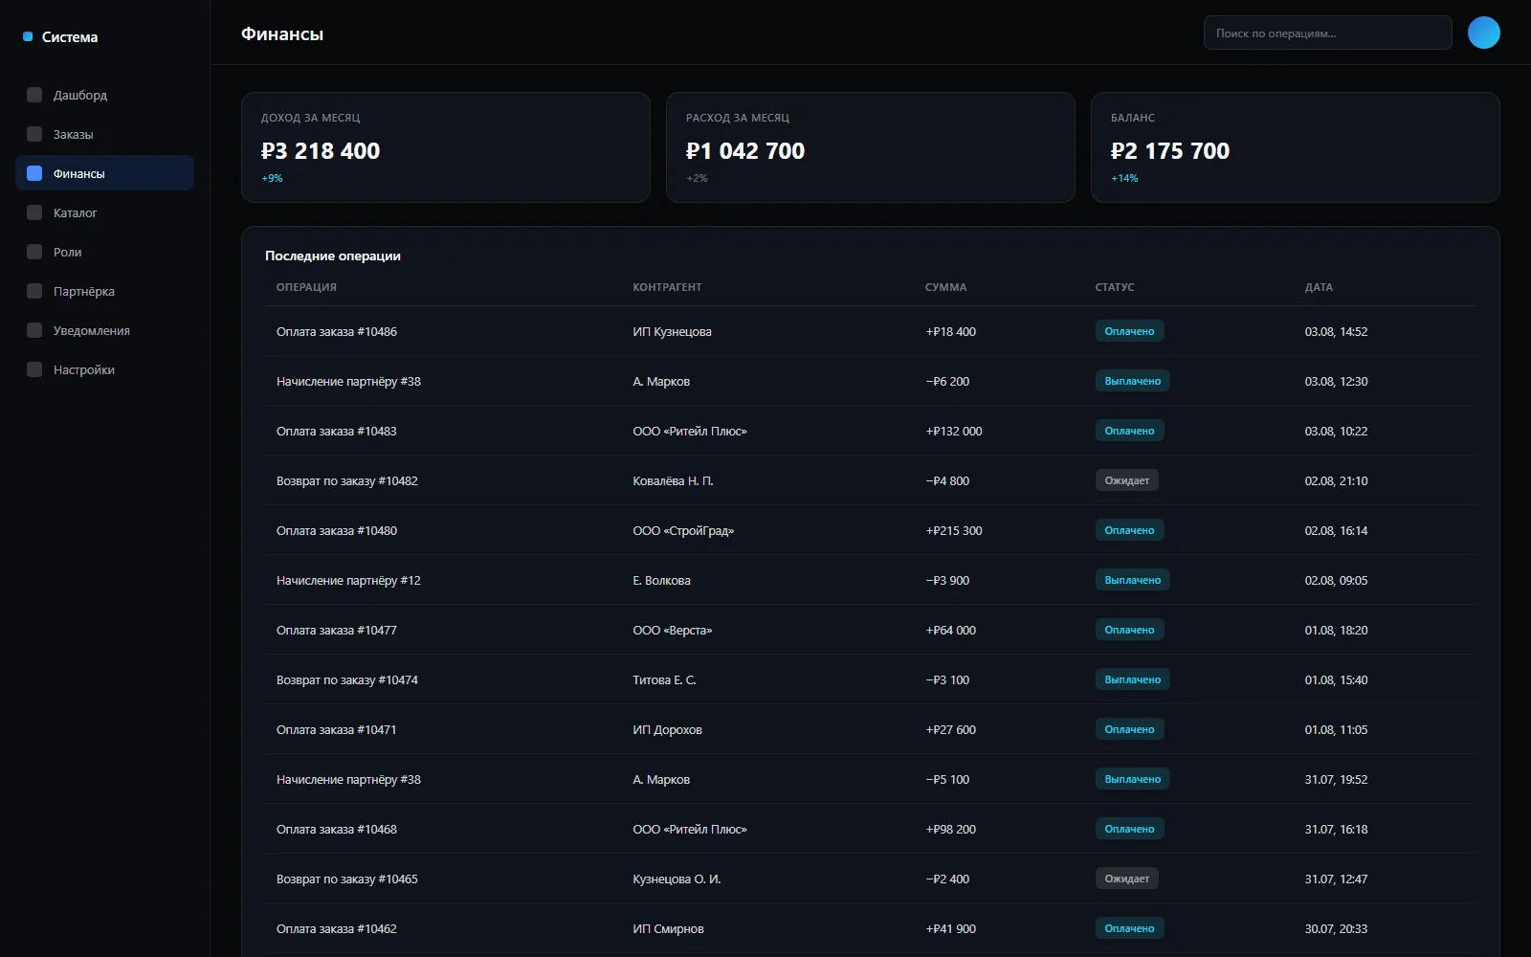Click the amount −₽6 200
1531x957 pixels.
(x=947, y=381)
